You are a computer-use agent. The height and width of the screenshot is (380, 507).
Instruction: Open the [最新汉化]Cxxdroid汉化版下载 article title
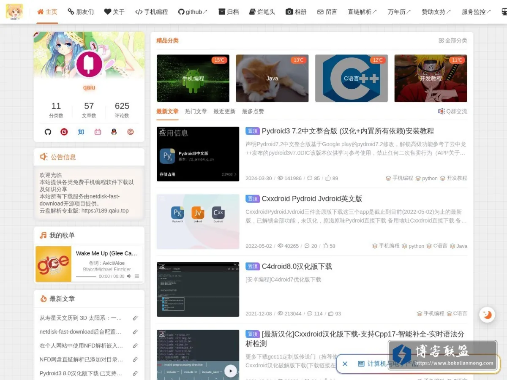[355, 339]
